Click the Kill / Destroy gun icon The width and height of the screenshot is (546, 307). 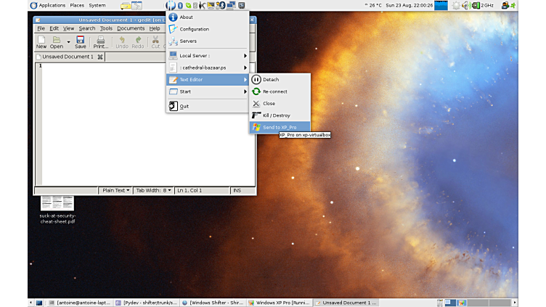pos(256,115)
